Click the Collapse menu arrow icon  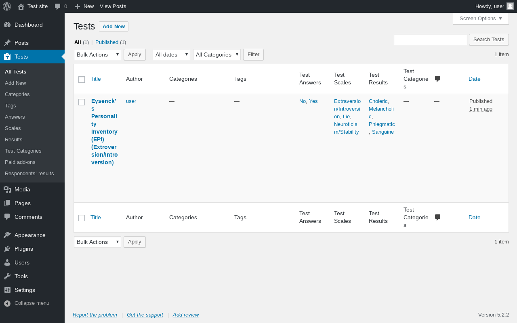pyautogui.click(x=7, y=303)
